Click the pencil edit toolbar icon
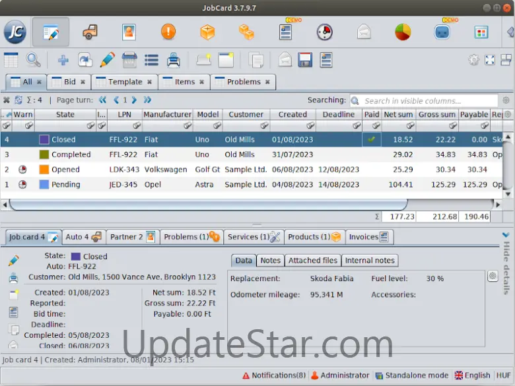Screen dimensions: 515x386 point(107,60)
